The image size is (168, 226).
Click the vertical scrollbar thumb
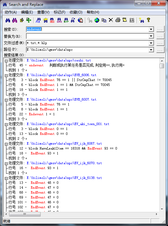click(162, 66)
